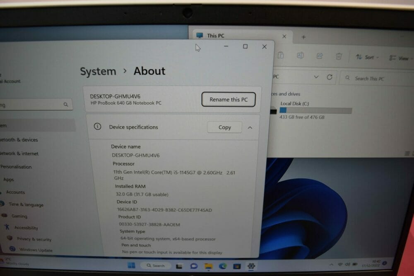
Task: Open the notification badge beside the clock
Action: pyautogui.click(x=385, y=263)
